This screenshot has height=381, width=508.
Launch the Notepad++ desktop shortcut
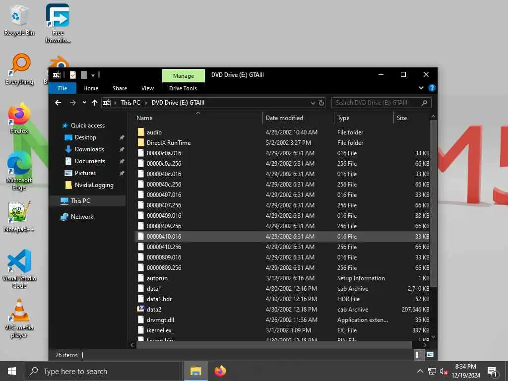[x=19, y=217]
